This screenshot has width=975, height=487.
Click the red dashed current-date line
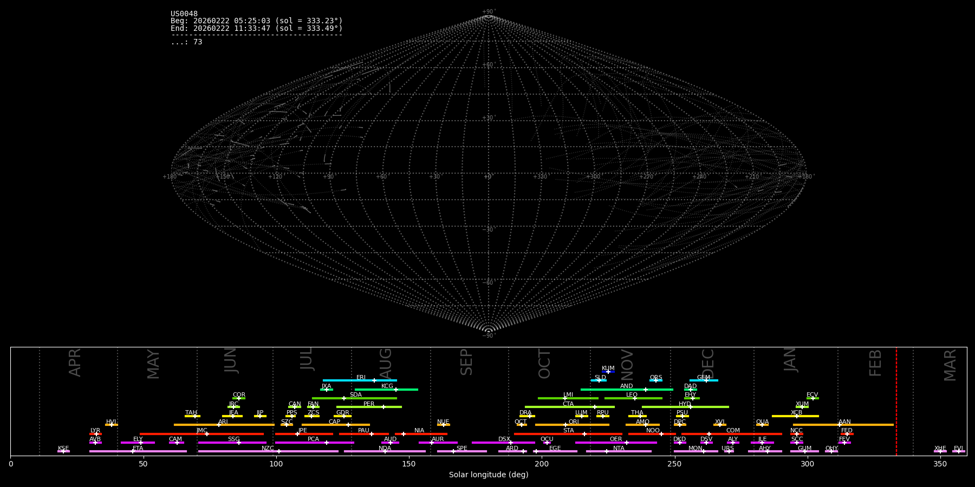(x=896, y=401)
